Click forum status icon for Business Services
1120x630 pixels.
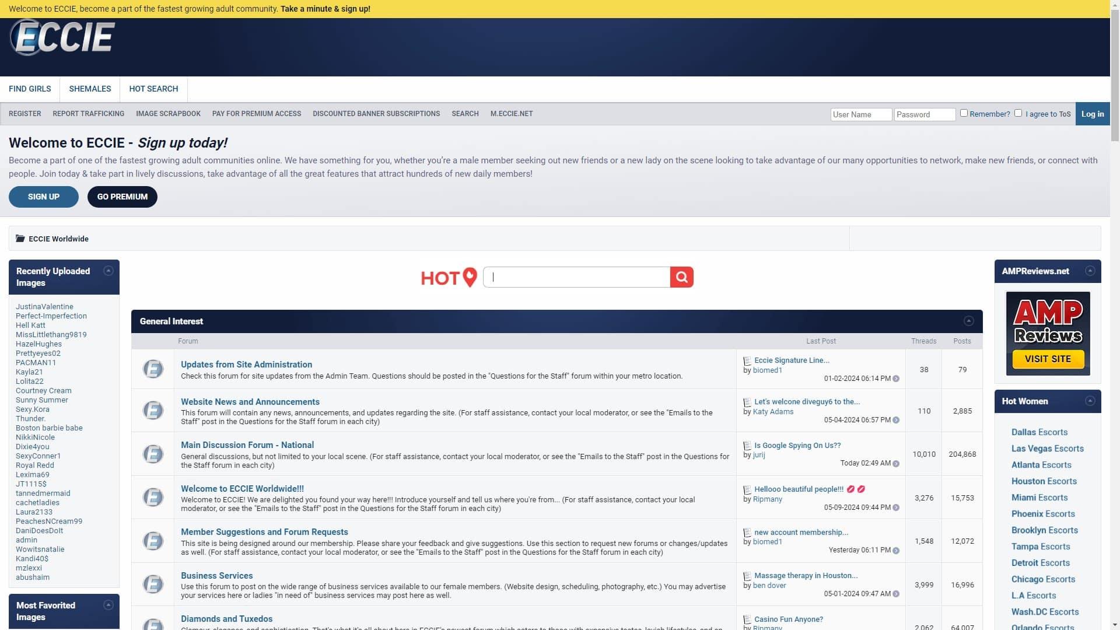point(153,584)
